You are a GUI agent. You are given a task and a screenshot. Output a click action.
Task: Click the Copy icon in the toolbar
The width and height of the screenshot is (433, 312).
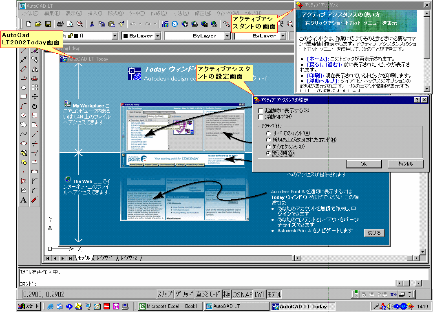(102, 24)
